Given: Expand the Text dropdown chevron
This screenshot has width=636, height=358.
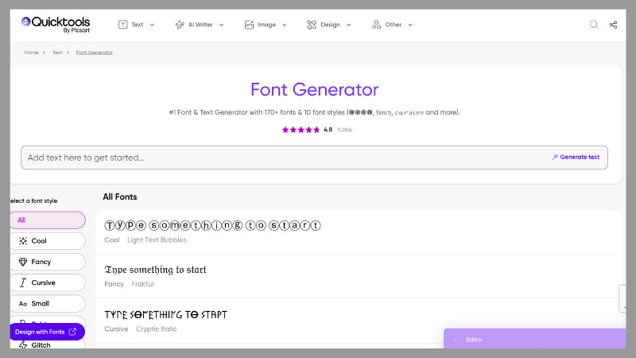Looking at the screenshot, I should [152, 25].
